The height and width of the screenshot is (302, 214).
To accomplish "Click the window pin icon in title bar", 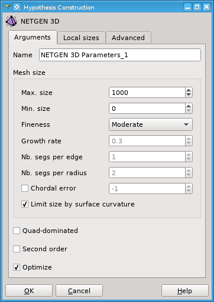I will [7, 7].
